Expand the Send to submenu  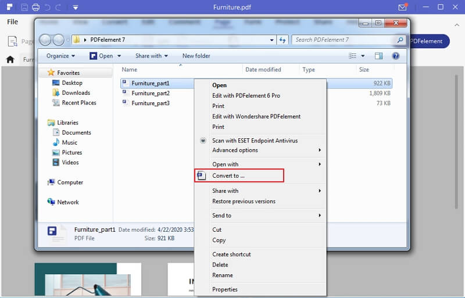260,216
